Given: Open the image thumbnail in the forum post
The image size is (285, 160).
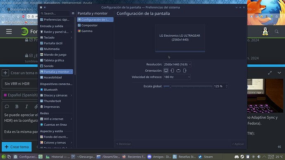Looking at the screenshot, I should coord(265,96).
